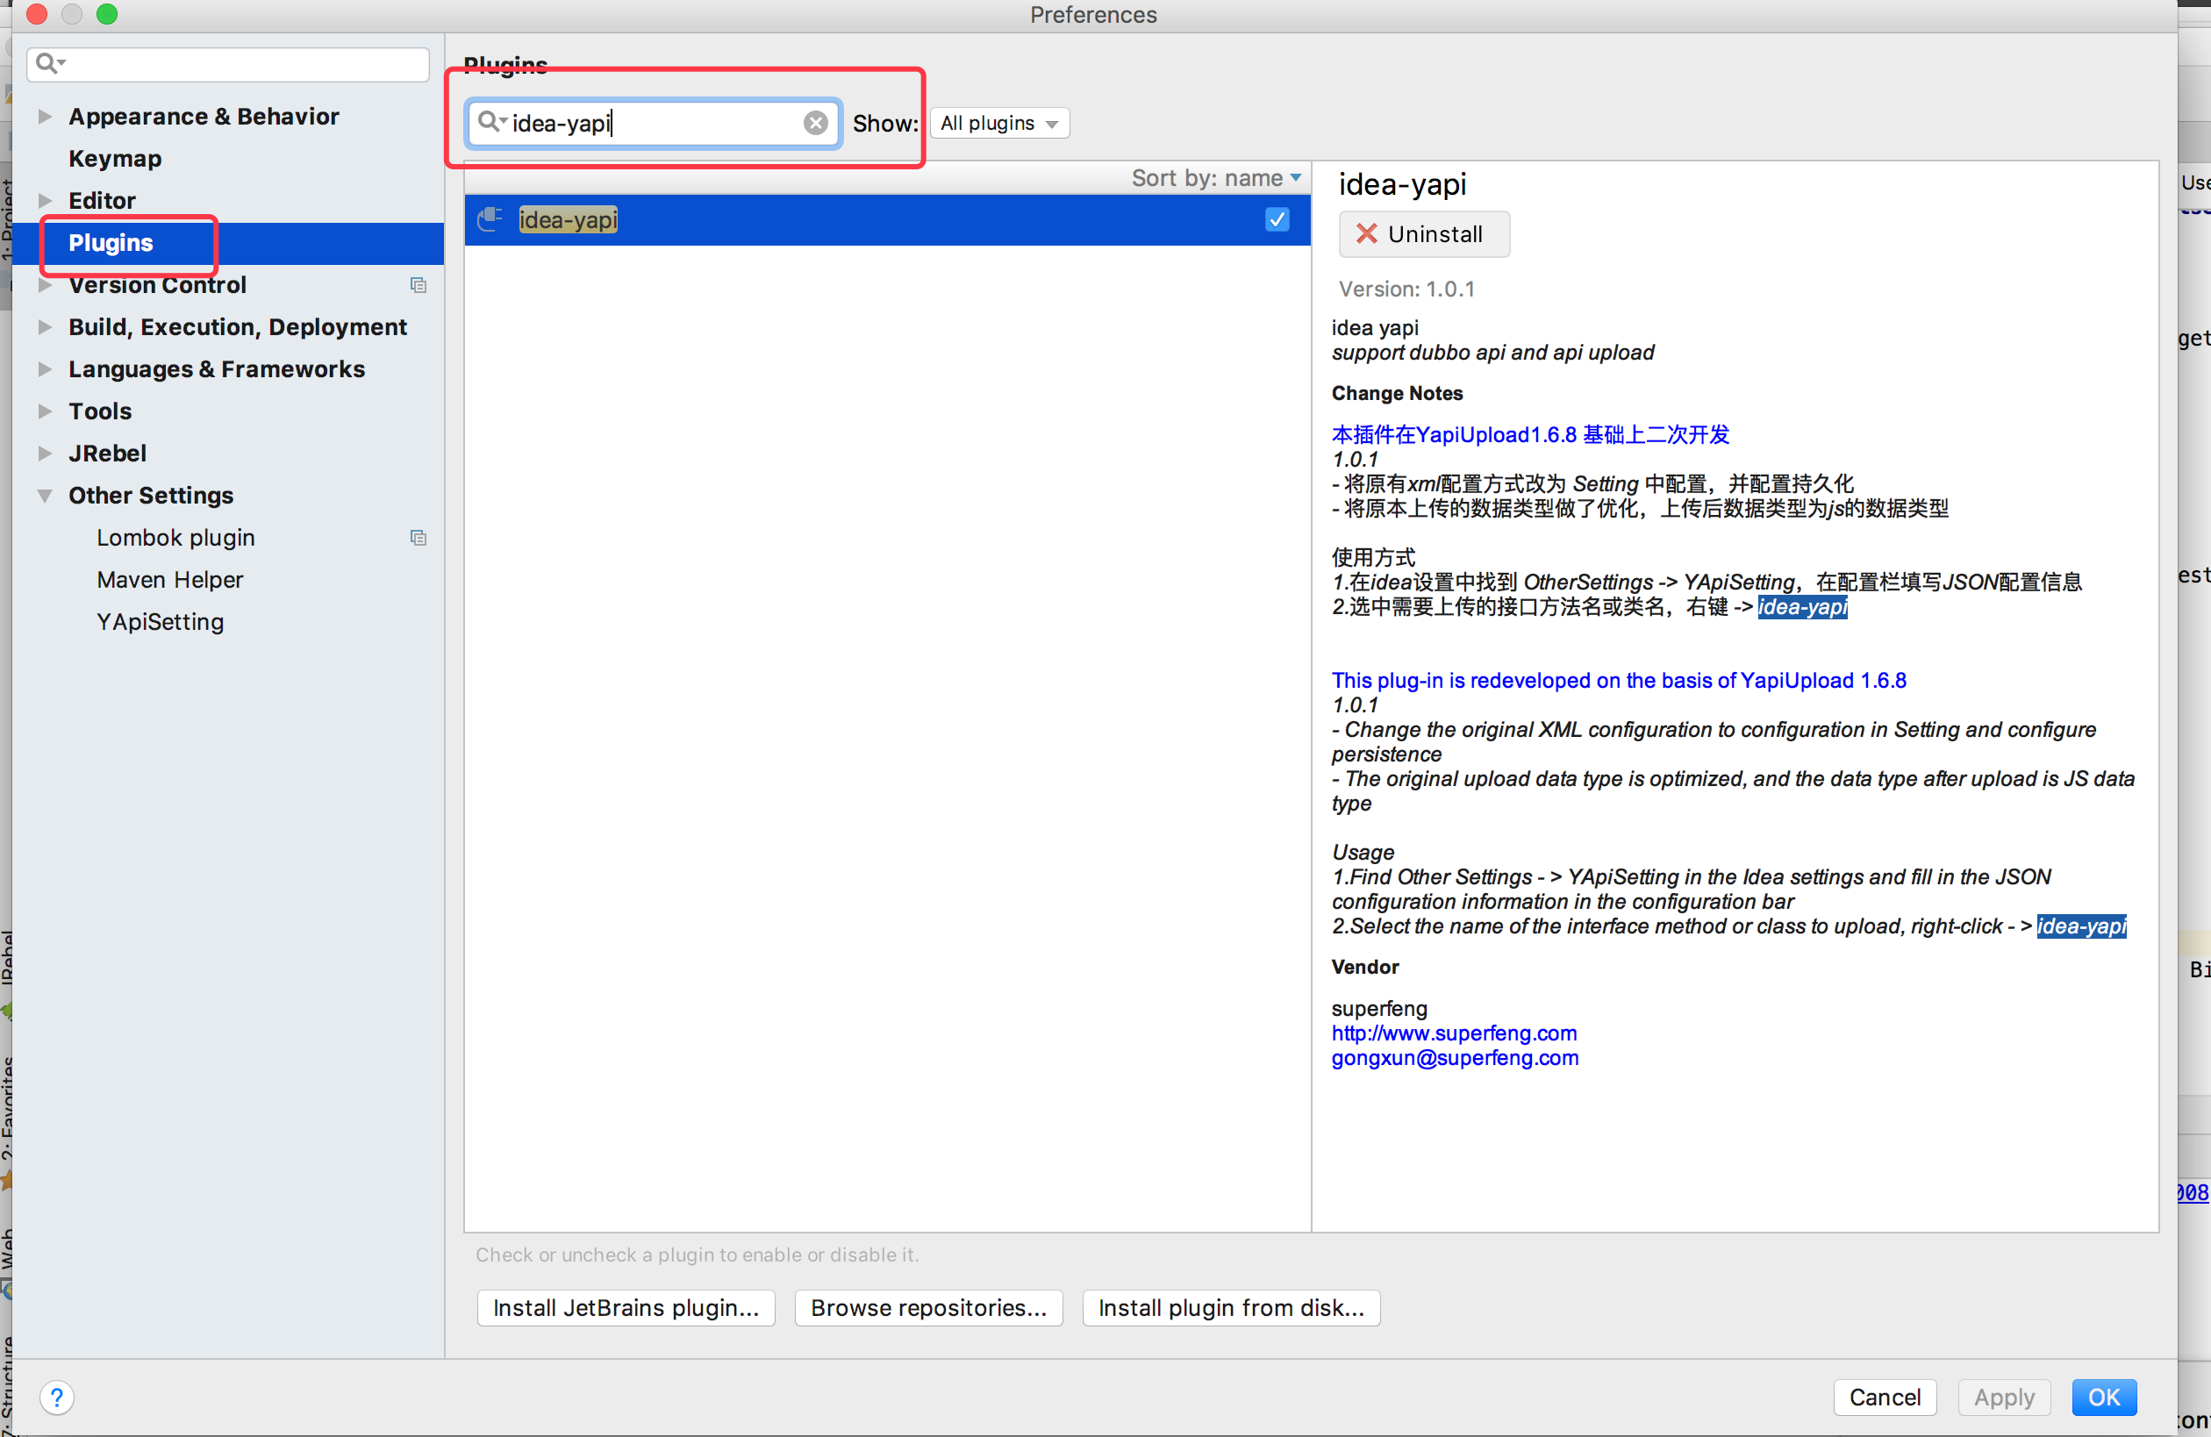This screenshot has height=1437, width=2211.
Task: Close the Preferences window
Action: (36, 14)
